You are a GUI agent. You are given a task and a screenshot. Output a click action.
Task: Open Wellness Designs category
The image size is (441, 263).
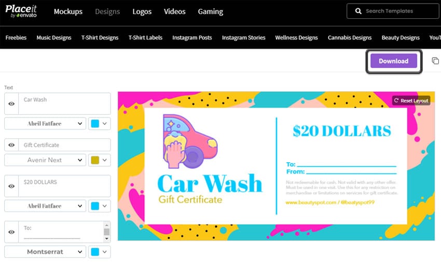296,37
